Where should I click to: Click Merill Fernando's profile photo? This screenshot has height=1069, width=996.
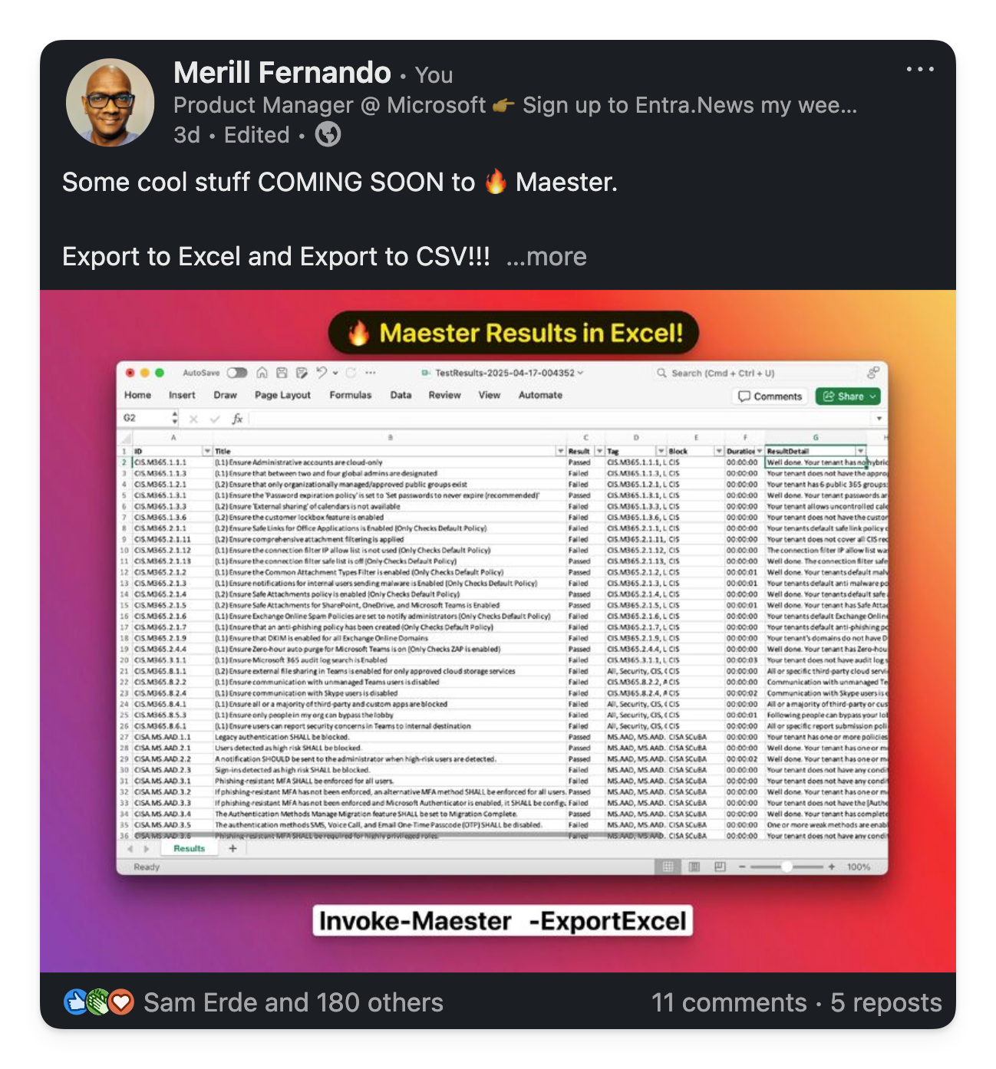[110, 102]
